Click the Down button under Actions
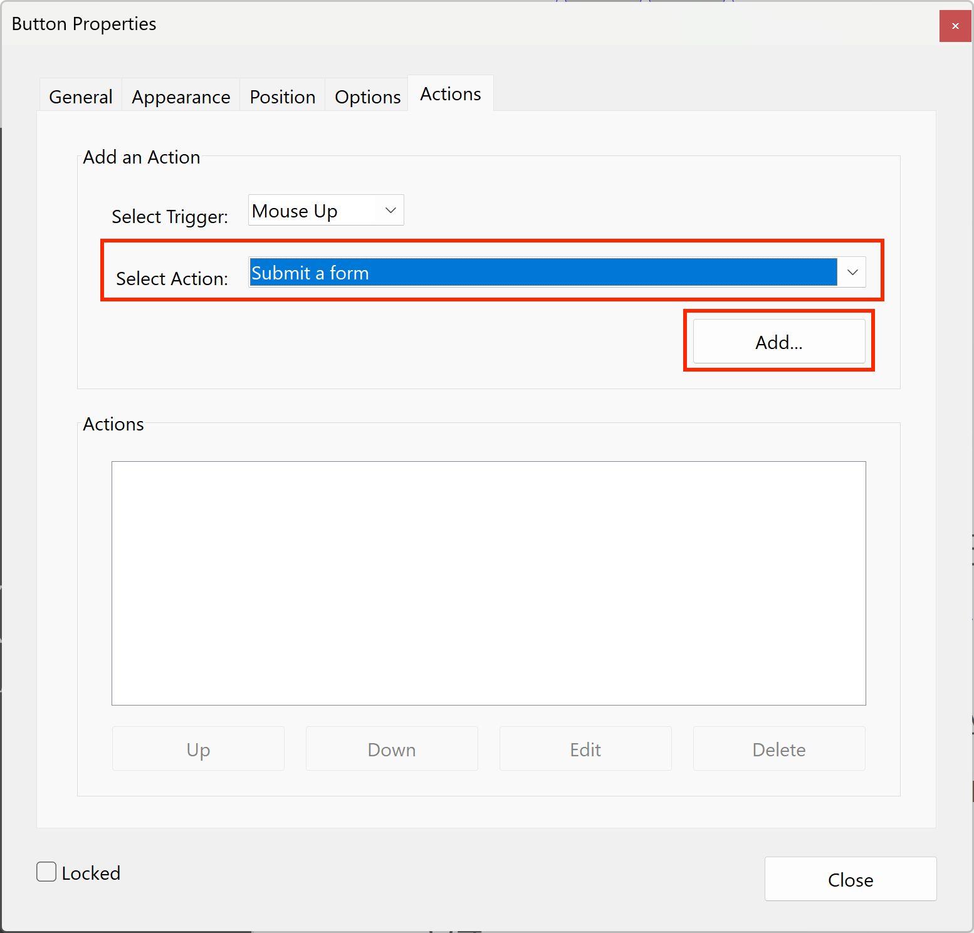Image resolution: width=974 pixels, height=933 pixels. pyautogui.click(x=392, y=749)
